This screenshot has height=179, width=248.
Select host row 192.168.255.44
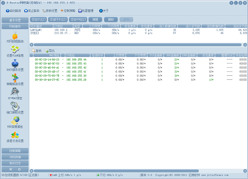click(138, 60)
